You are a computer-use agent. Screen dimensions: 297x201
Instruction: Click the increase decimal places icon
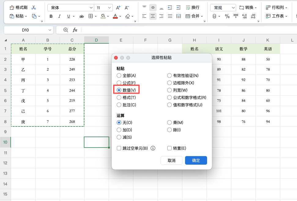coord(244,16)
